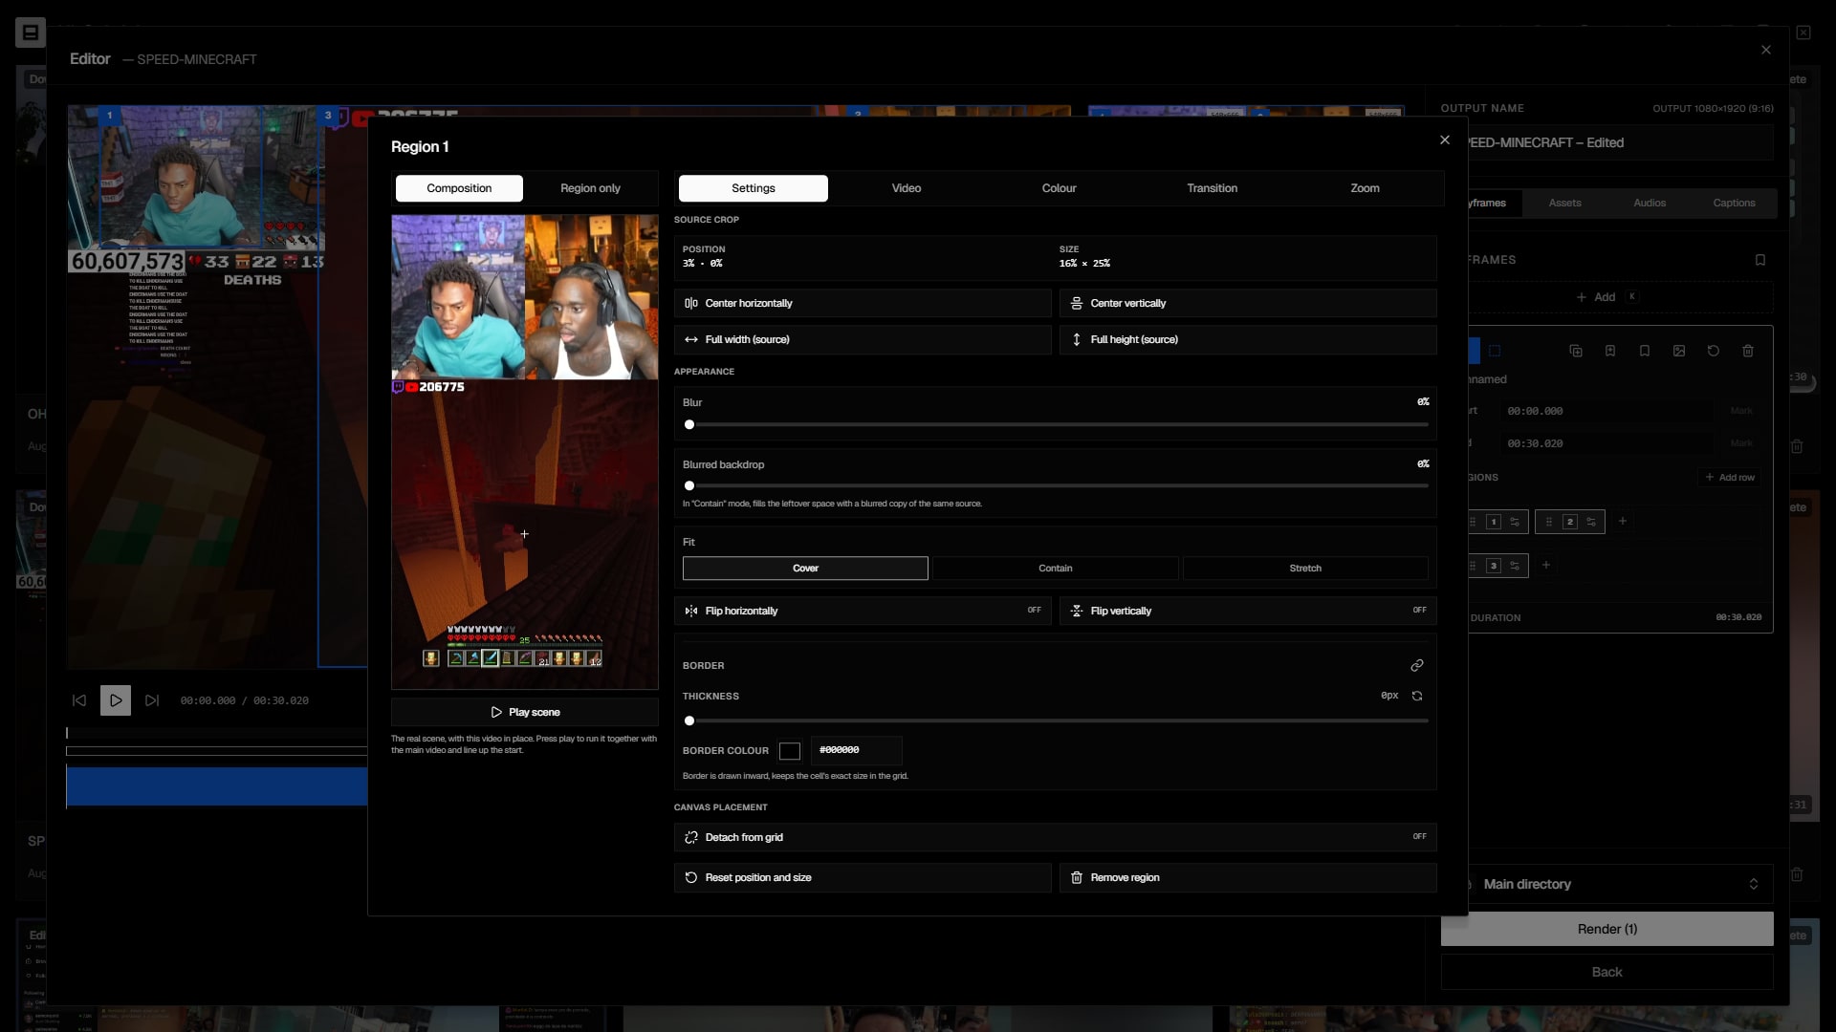
Task: Click the Add keyframe button
Action: (x=1606, y=297)
